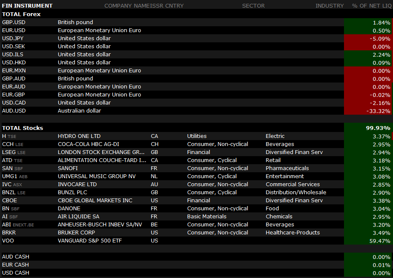
Task: Sort by the FIN INSTRUMENT column header
Action: [x=27, y=6]
